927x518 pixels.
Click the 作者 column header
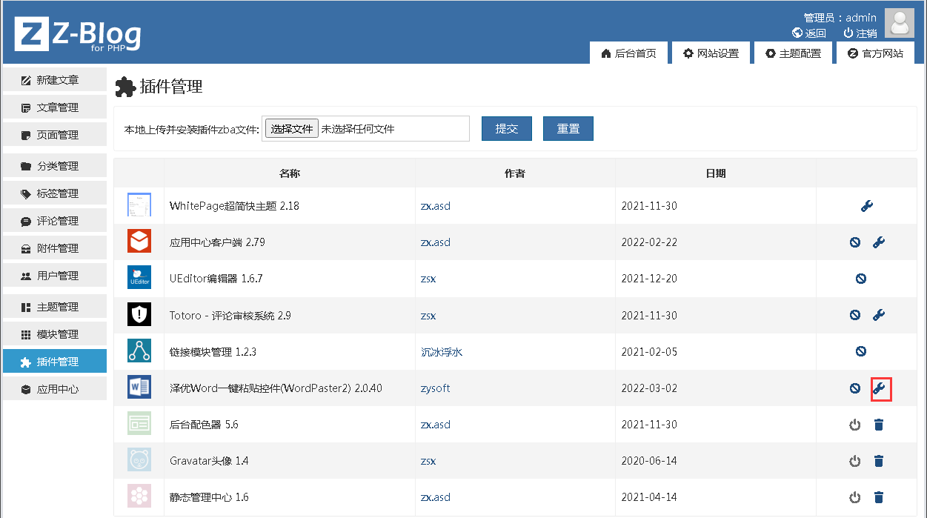[x=515, y=173]
